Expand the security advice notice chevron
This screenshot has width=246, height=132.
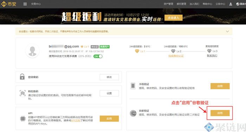227,32
